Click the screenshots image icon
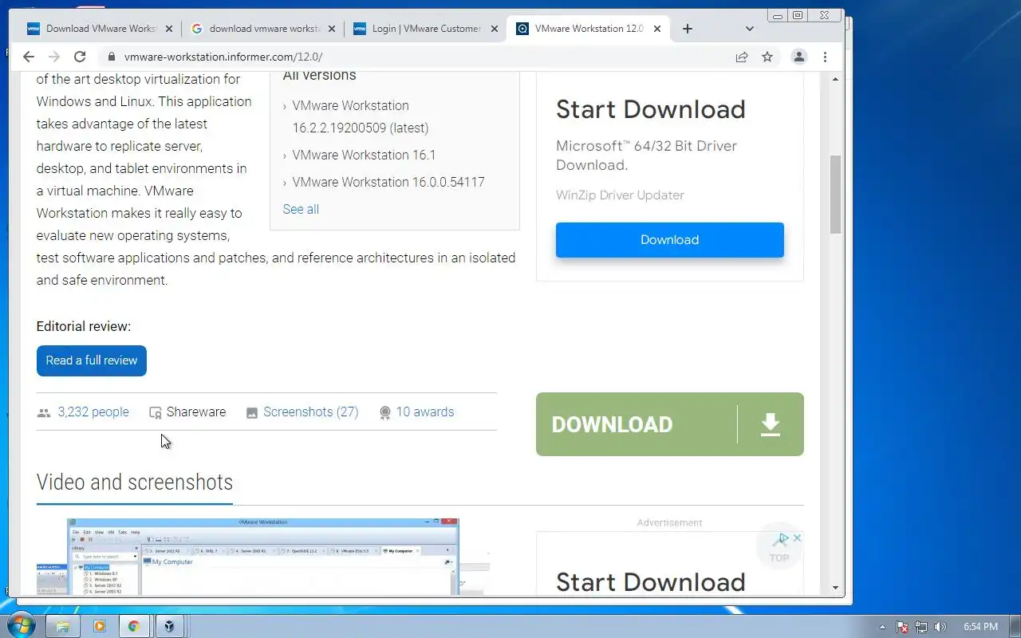This screenshot has width=1021, height=638. tap(252, 413)
